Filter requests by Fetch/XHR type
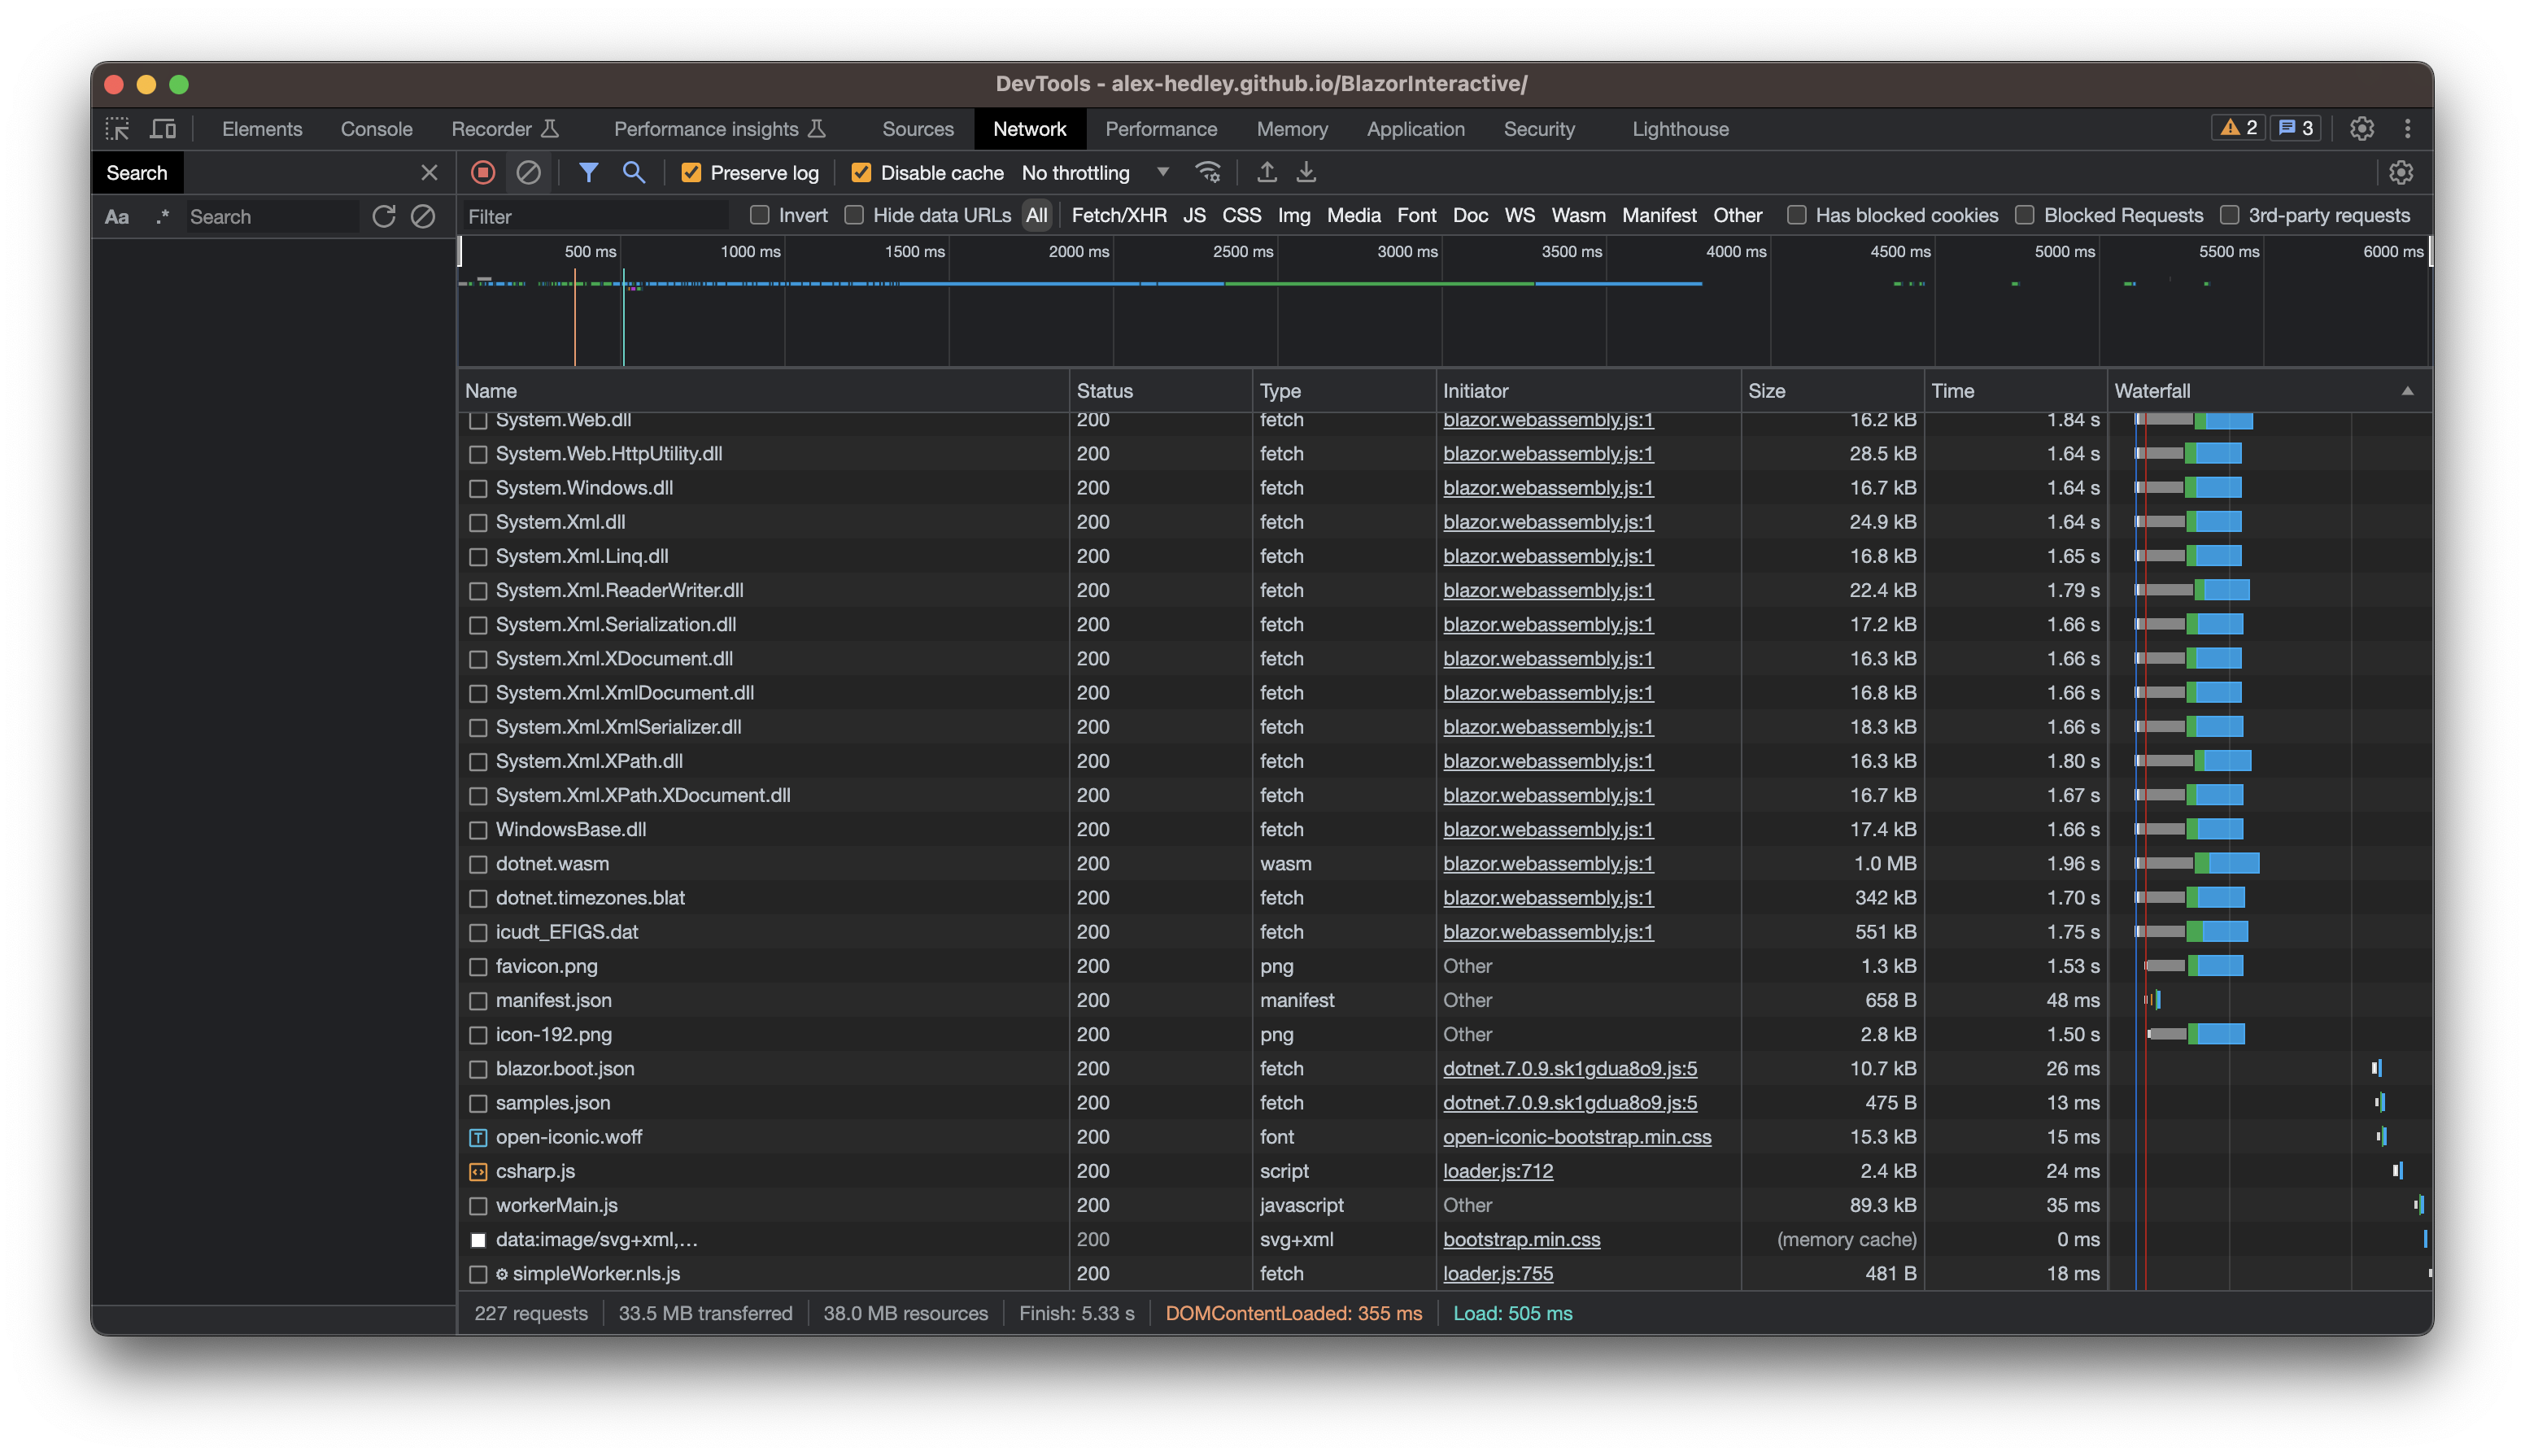This screenshot has width=2525, height=1456. click(x=1119, y=215)
